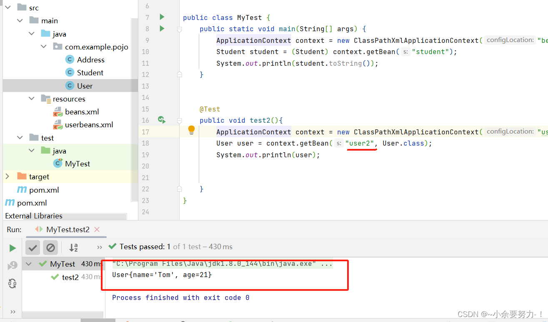Screen dimensions: 548x322
Task: Open beans.xml file
Action: point(82,111)
